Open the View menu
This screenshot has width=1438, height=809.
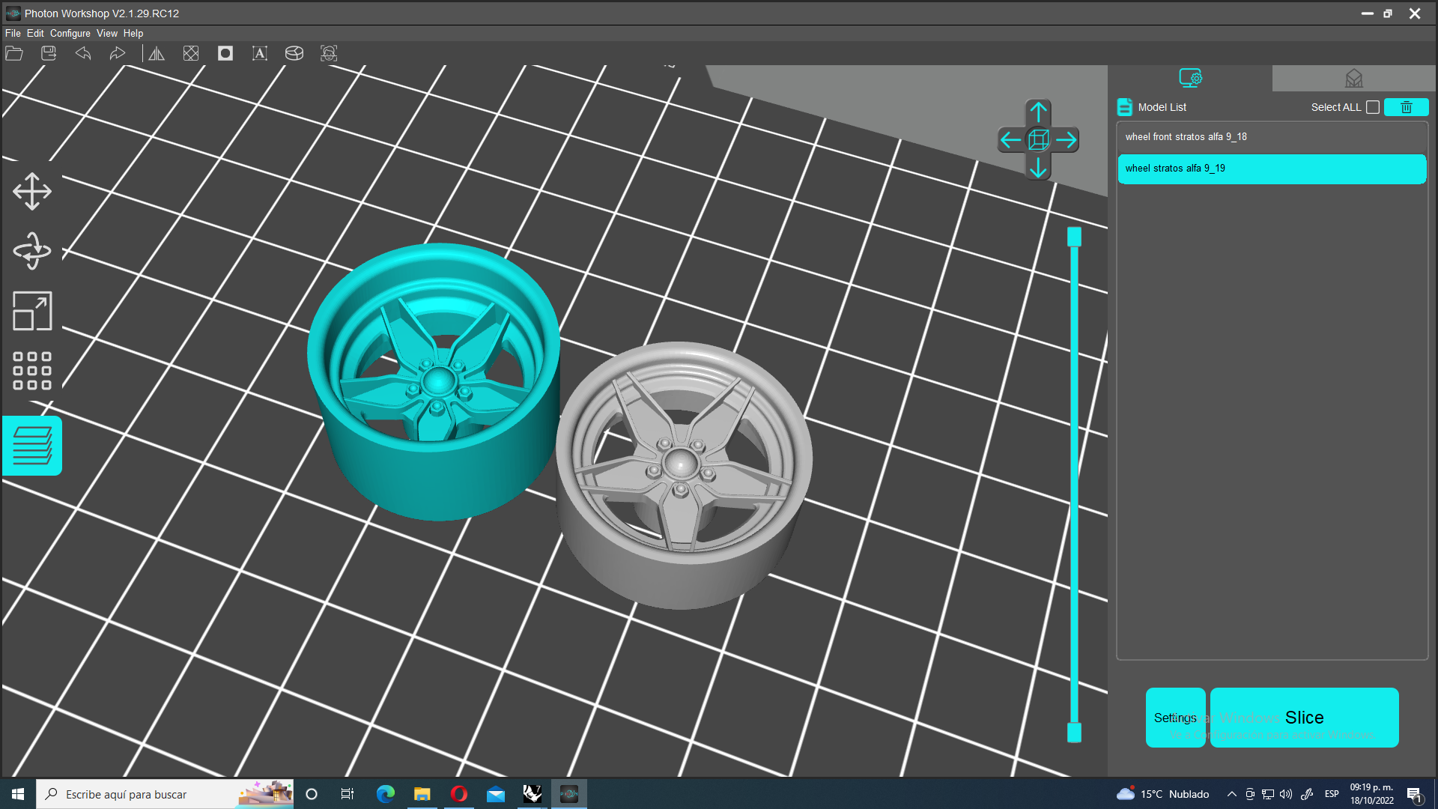(107, 33)
